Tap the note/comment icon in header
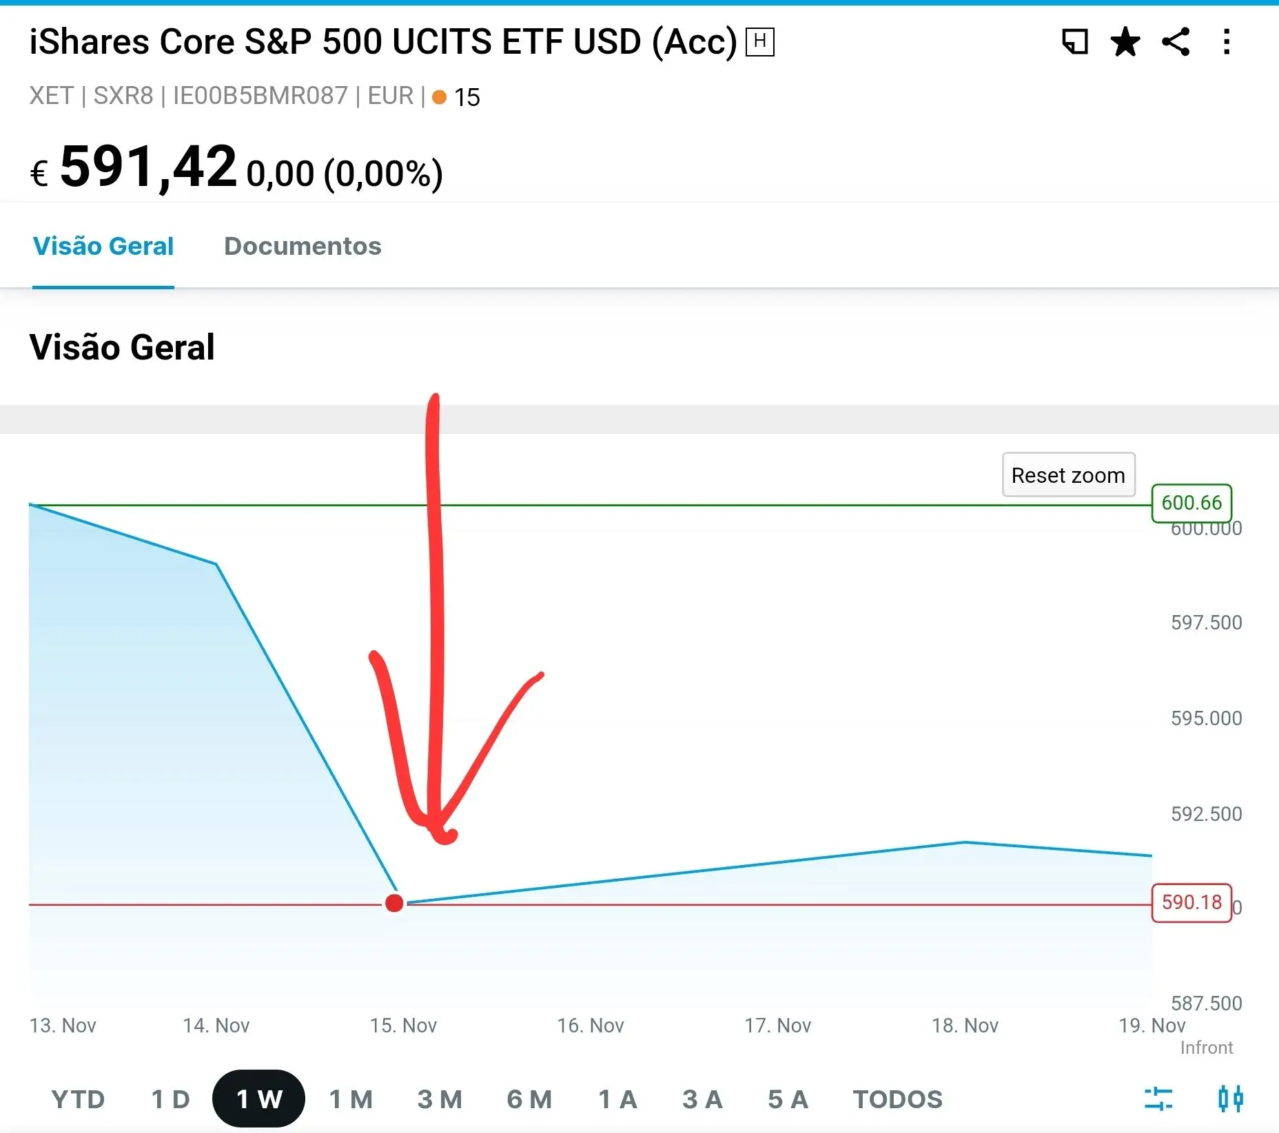Viewport: 1279px width, 1133px height. click(1075, 42)
